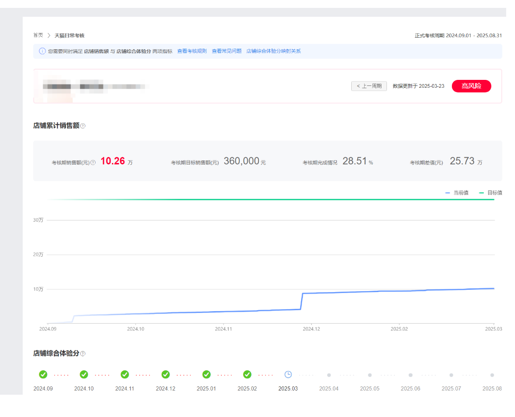Open 查看常见问题 link
Viewport: 515px width, 417px height.
coord(227,51)
